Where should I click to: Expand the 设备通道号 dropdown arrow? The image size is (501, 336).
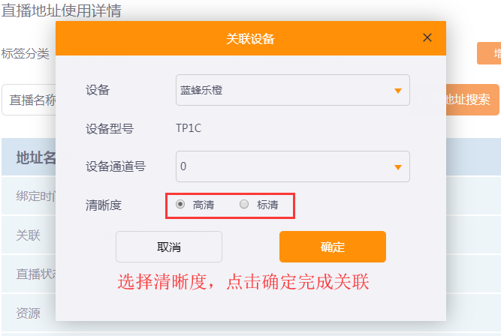(398, 167)
